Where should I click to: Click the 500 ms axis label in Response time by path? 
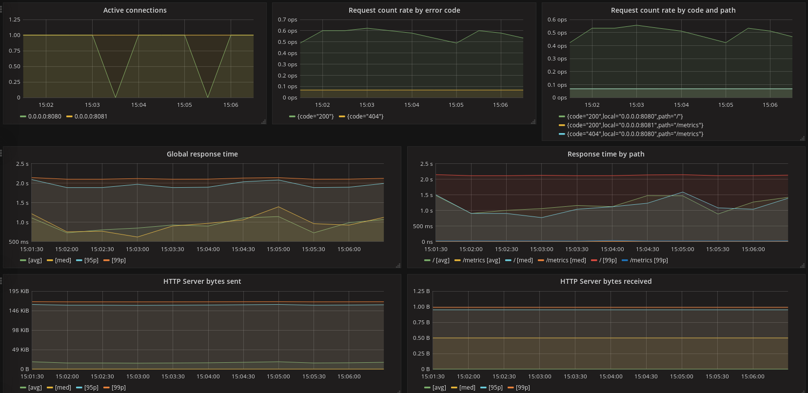(423, 226)
